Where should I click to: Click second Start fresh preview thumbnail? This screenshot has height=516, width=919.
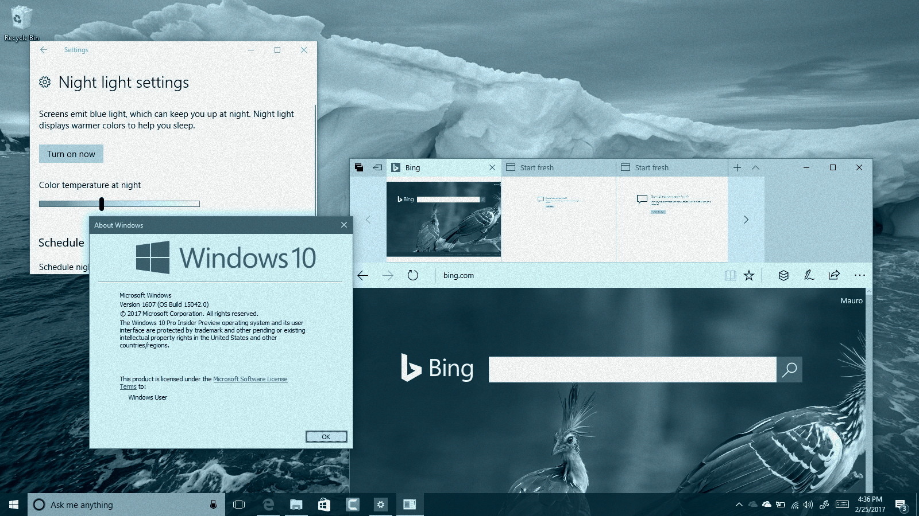click(x=672, y=219)
